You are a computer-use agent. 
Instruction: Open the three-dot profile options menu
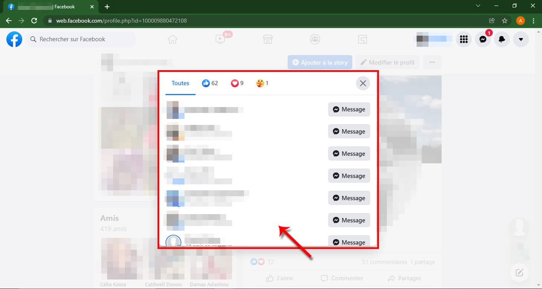point(432,62)
